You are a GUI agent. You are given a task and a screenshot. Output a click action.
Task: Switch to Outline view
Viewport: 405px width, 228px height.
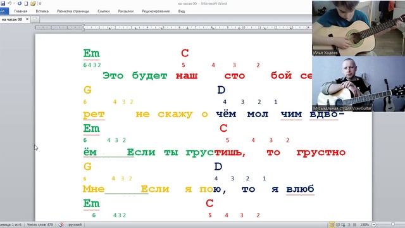(x=349, y=225)
